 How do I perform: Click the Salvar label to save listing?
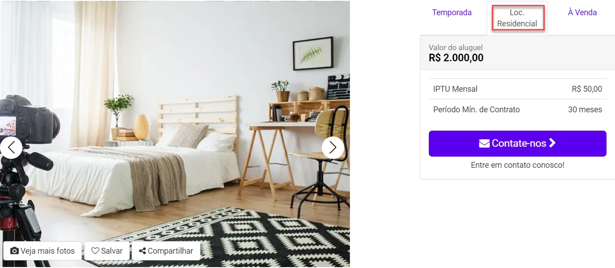pos(111,251)
